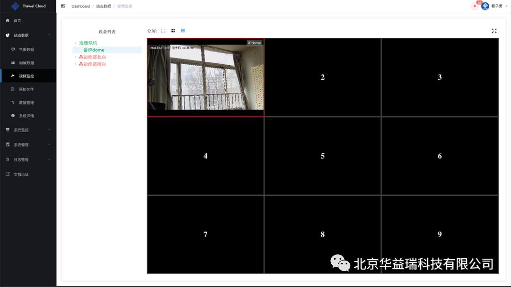Expand the 系统监控 sidebar submenu
This screenshot has height=287, width=511.
28,130
